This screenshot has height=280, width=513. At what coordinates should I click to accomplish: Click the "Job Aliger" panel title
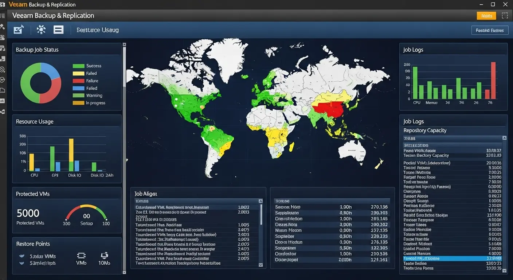coord(146,194)
